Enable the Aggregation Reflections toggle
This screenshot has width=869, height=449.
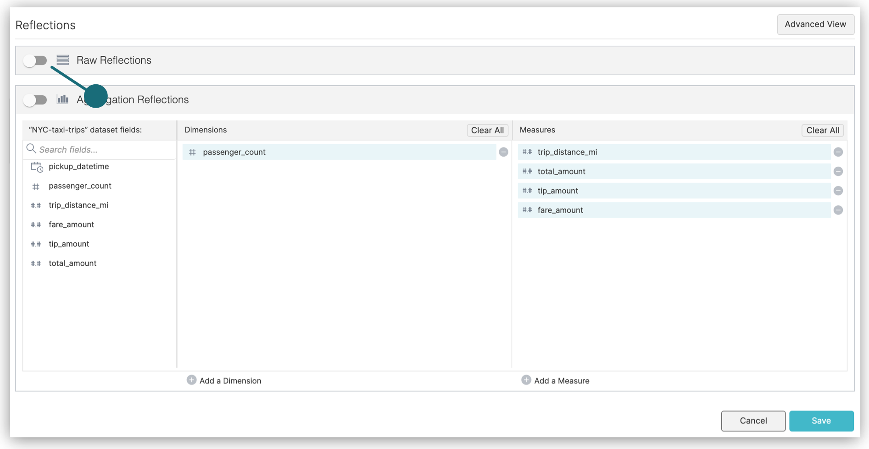(35, 100)
